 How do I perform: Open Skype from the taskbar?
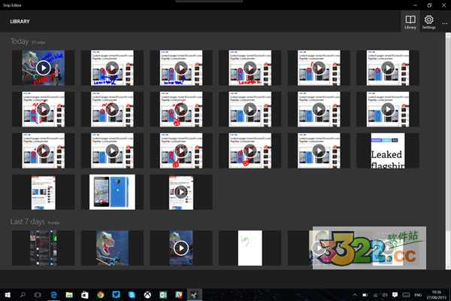(x=132, y=295)
